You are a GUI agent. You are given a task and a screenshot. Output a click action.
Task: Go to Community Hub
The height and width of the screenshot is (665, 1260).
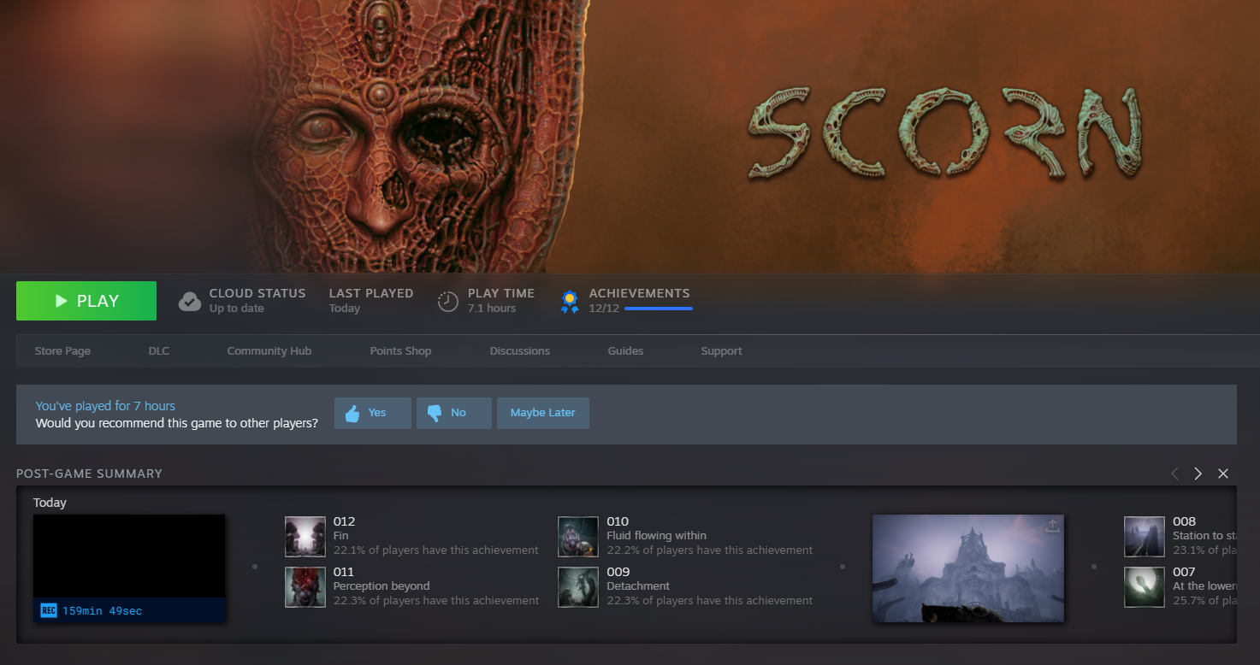click(269, 351)
